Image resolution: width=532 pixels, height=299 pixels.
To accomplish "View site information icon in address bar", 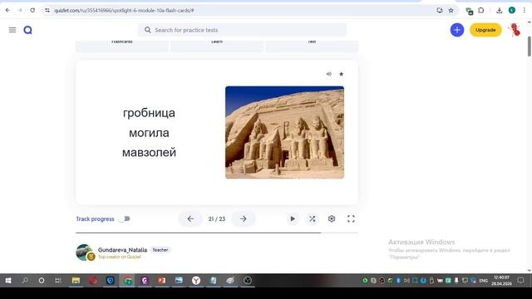I will coord(47,10).
